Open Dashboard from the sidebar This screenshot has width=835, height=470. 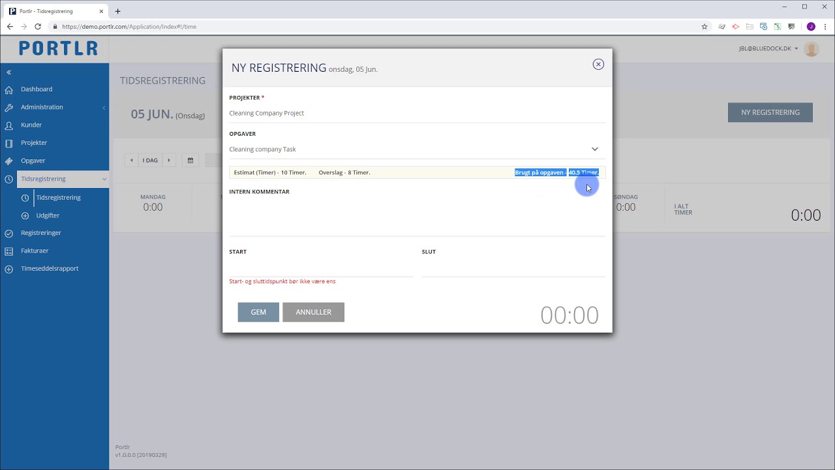37,89
